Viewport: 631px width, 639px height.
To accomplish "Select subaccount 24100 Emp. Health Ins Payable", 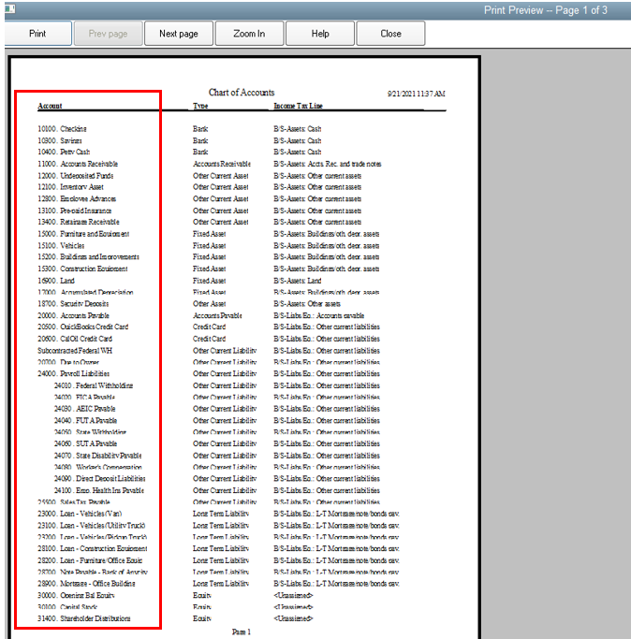I will [x=99, y=490].
